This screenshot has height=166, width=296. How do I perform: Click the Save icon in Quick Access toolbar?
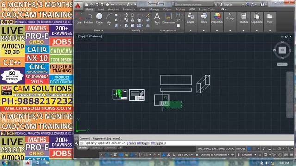click(97, 4)
